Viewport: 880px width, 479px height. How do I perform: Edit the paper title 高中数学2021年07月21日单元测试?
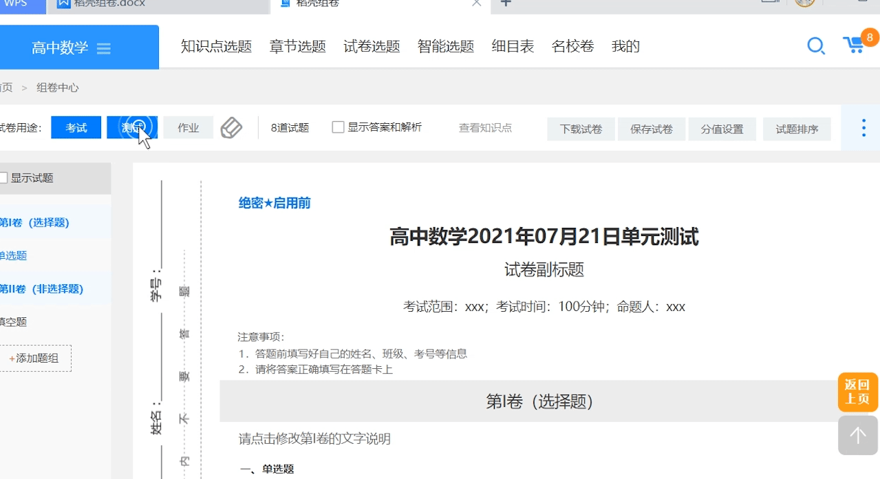click(x=544, y=237)
